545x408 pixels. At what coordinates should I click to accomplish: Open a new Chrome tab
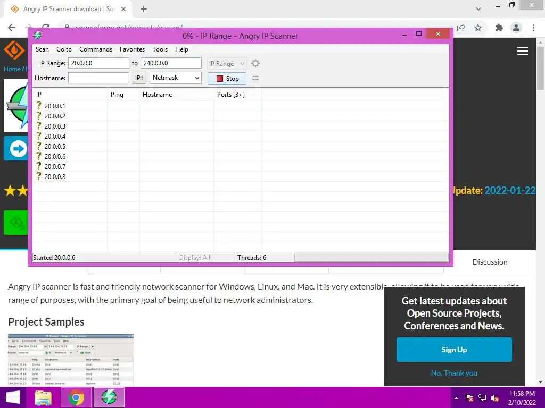point(144,9)
